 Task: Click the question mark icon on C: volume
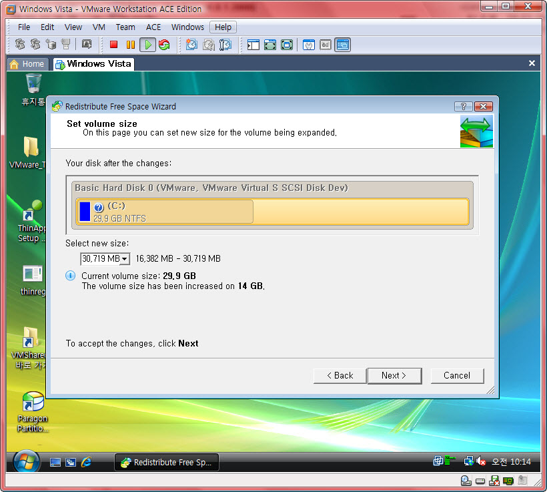(99, 208)
